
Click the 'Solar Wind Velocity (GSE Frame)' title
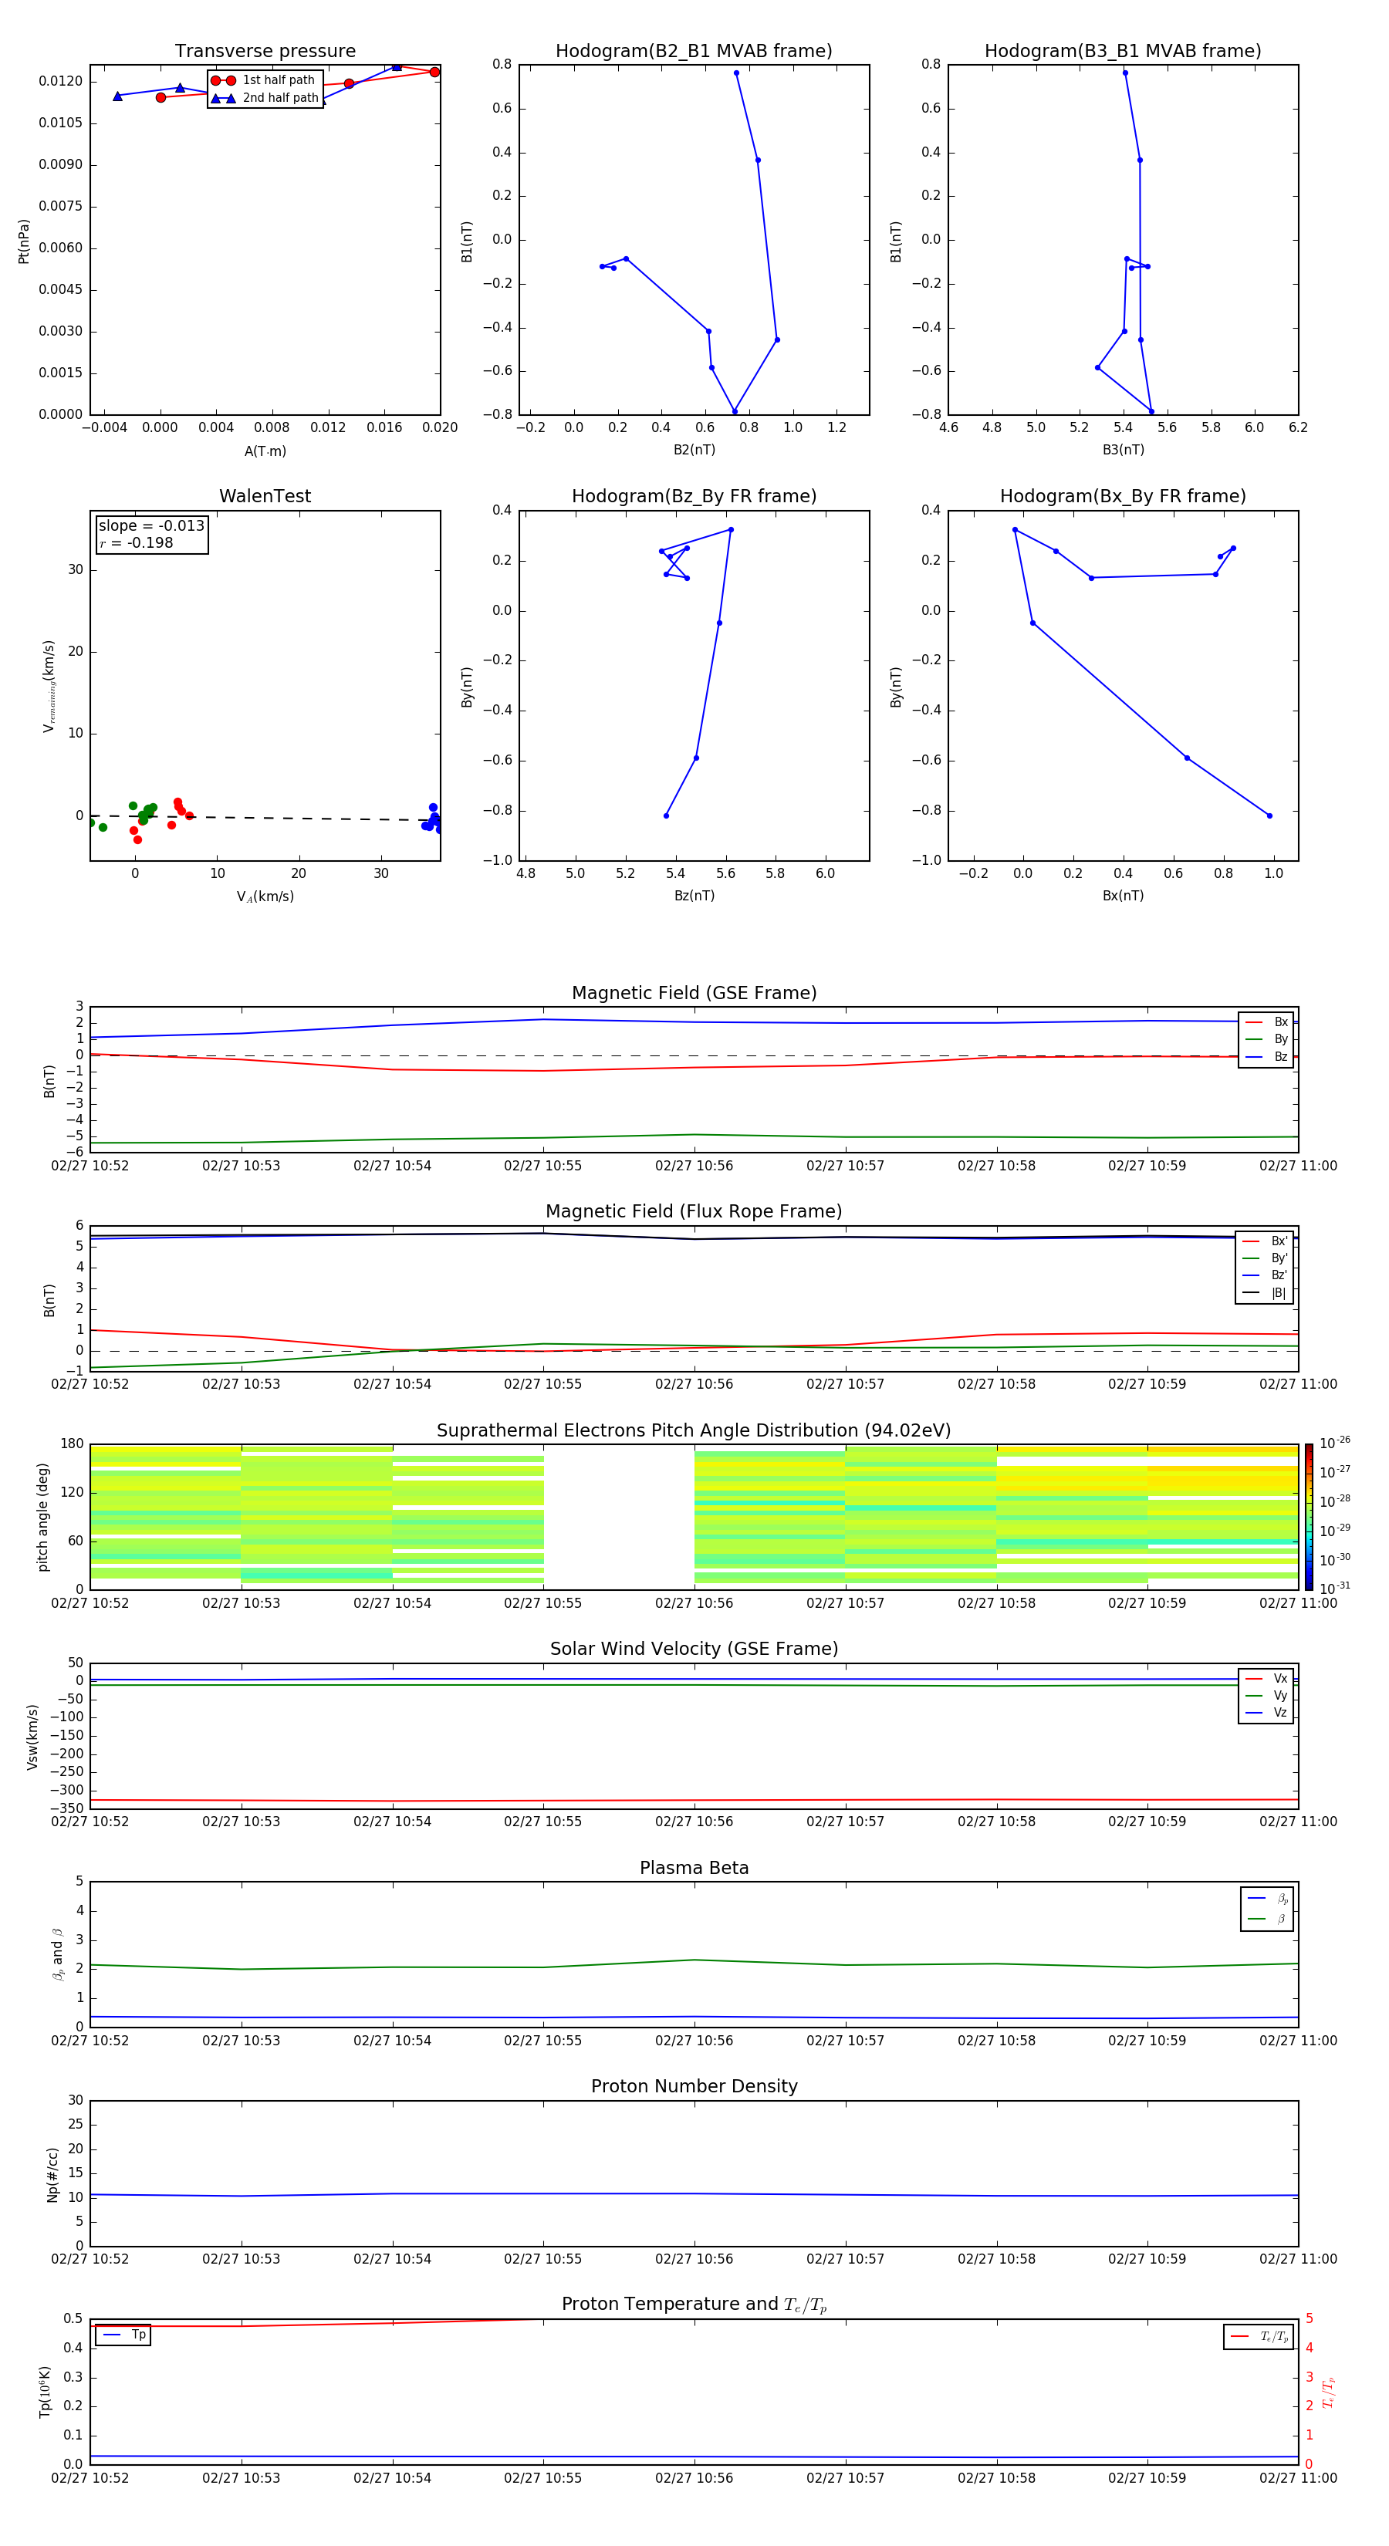click(694, 1649)
